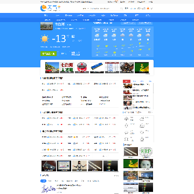This screenshot has width=194, height=194.
Task: Open the ERP logo thumbnail in sidebar
Action: (x=146, y=152)
